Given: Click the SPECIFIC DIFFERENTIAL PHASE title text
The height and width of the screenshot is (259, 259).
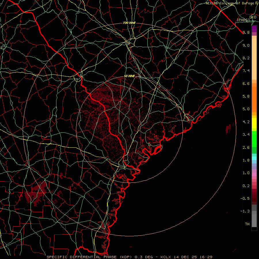Looking at the screenshot, I should (82, 257).
